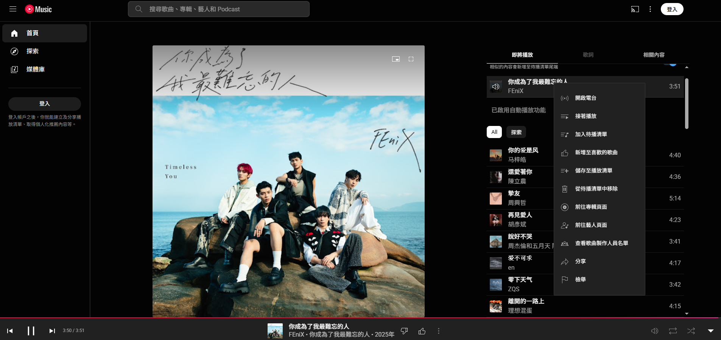Click song title in the player bar

click(319, 326)
